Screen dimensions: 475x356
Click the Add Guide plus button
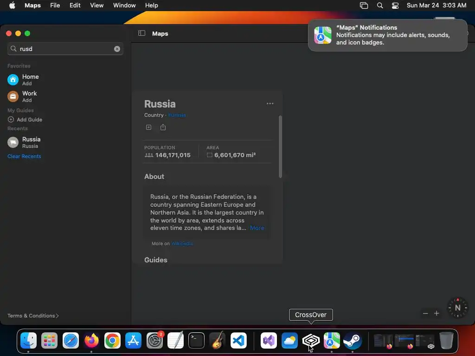coord(11,119)
